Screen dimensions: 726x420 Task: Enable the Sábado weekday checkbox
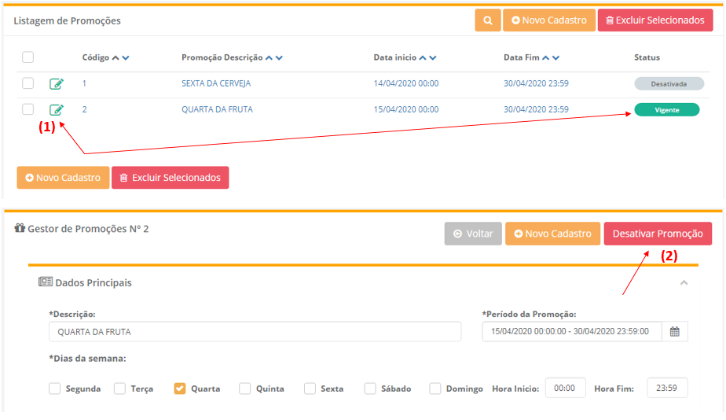tap(370, 389)
